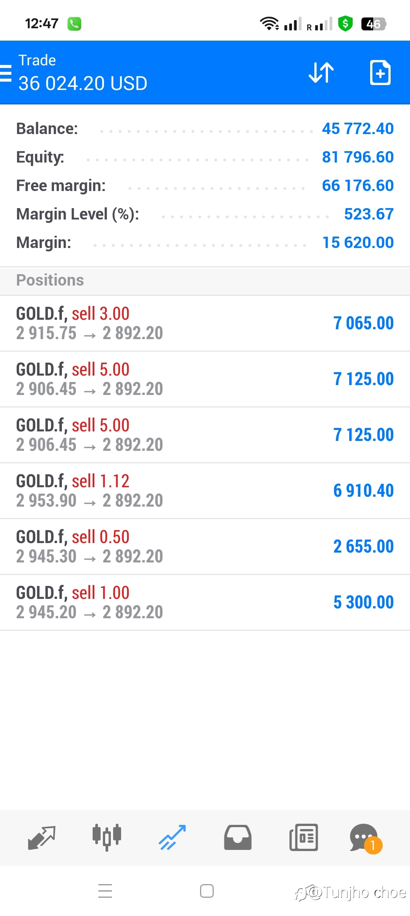Tap the 36 024.20 USD total profit title
Viewport: 410px width, 916px height.
point(83,84)
